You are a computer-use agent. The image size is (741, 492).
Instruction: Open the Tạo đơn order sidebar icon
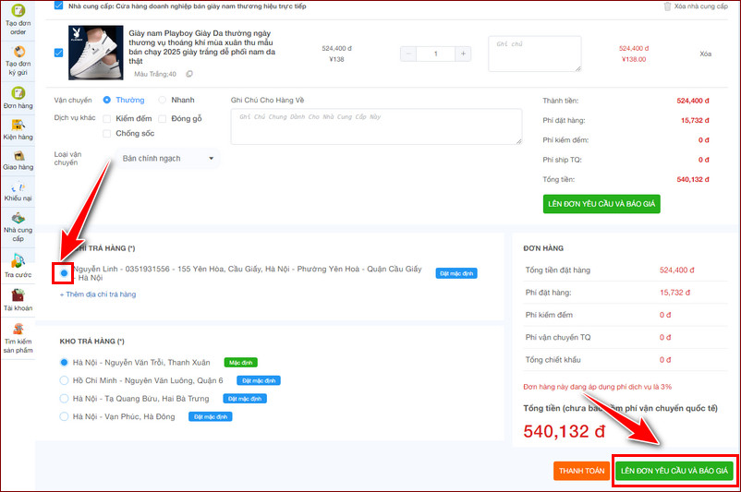pos(18,15)
